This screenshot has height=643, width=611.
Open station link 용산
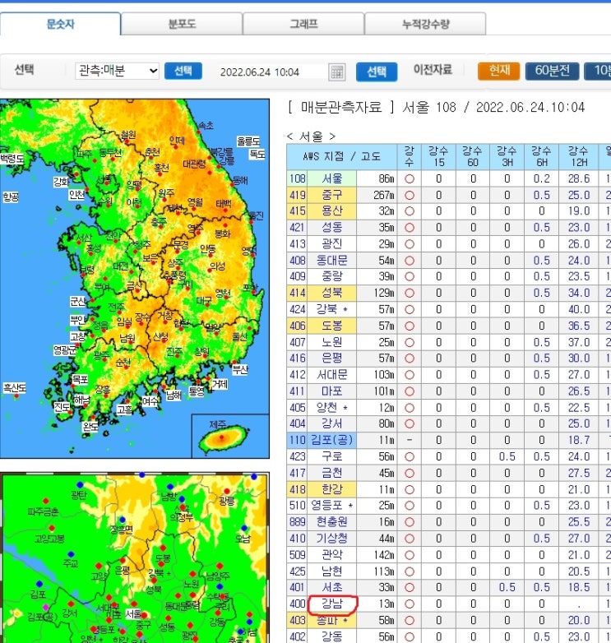pos(331,211)
